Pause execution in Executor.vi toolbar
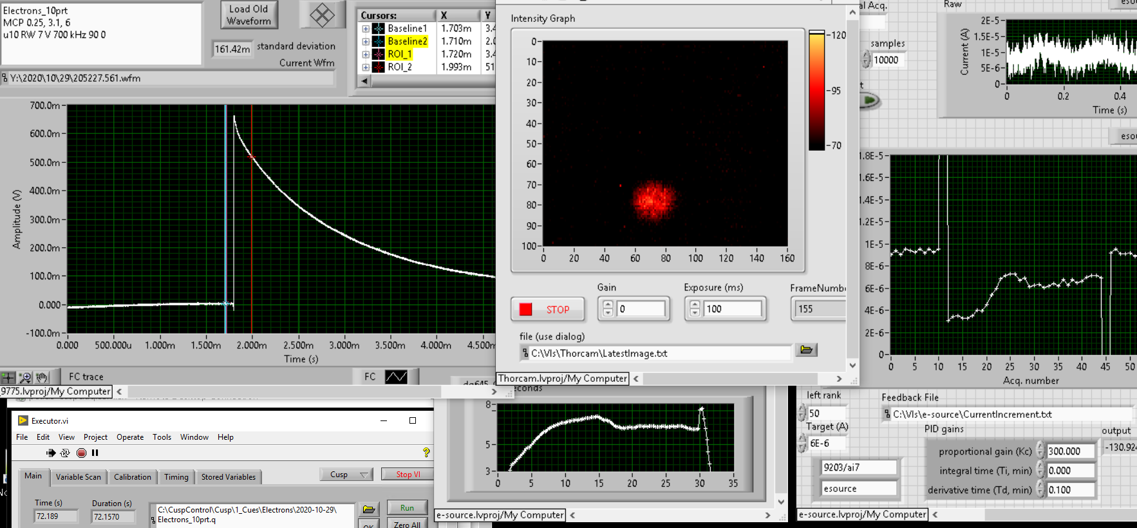 (x=95, y=453)
